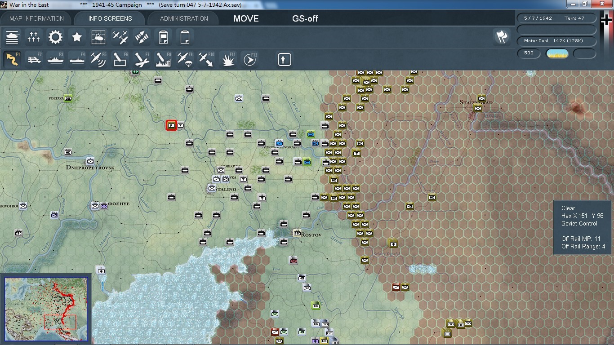Click the GS-off ground support label
Viewport: 614px width, 345px height.
[x=305, y=18]
